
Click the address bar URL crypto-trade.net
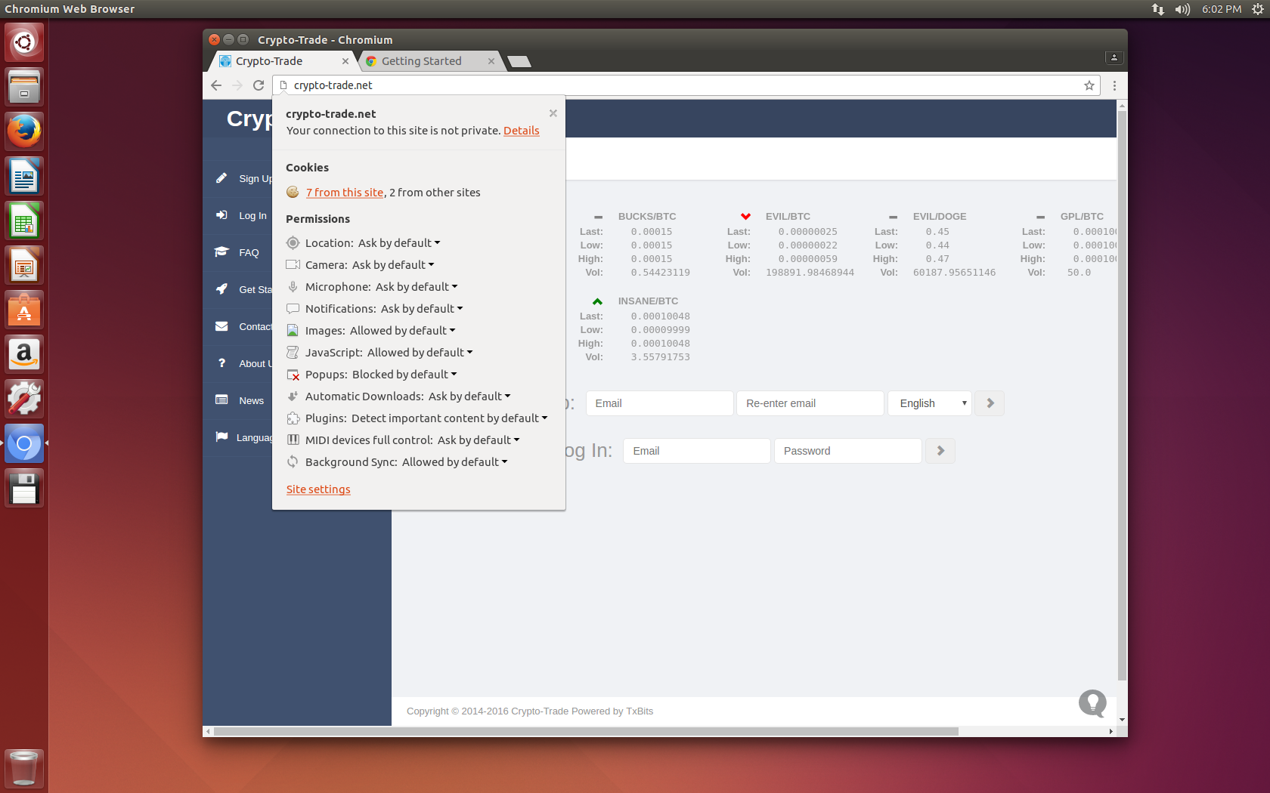pos(333,85)
